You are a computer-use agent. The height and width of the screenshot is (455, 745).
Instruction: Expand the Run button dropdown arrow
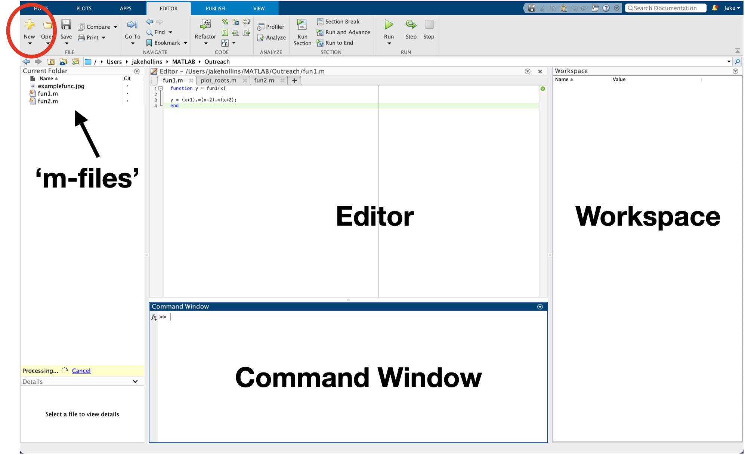389,44
